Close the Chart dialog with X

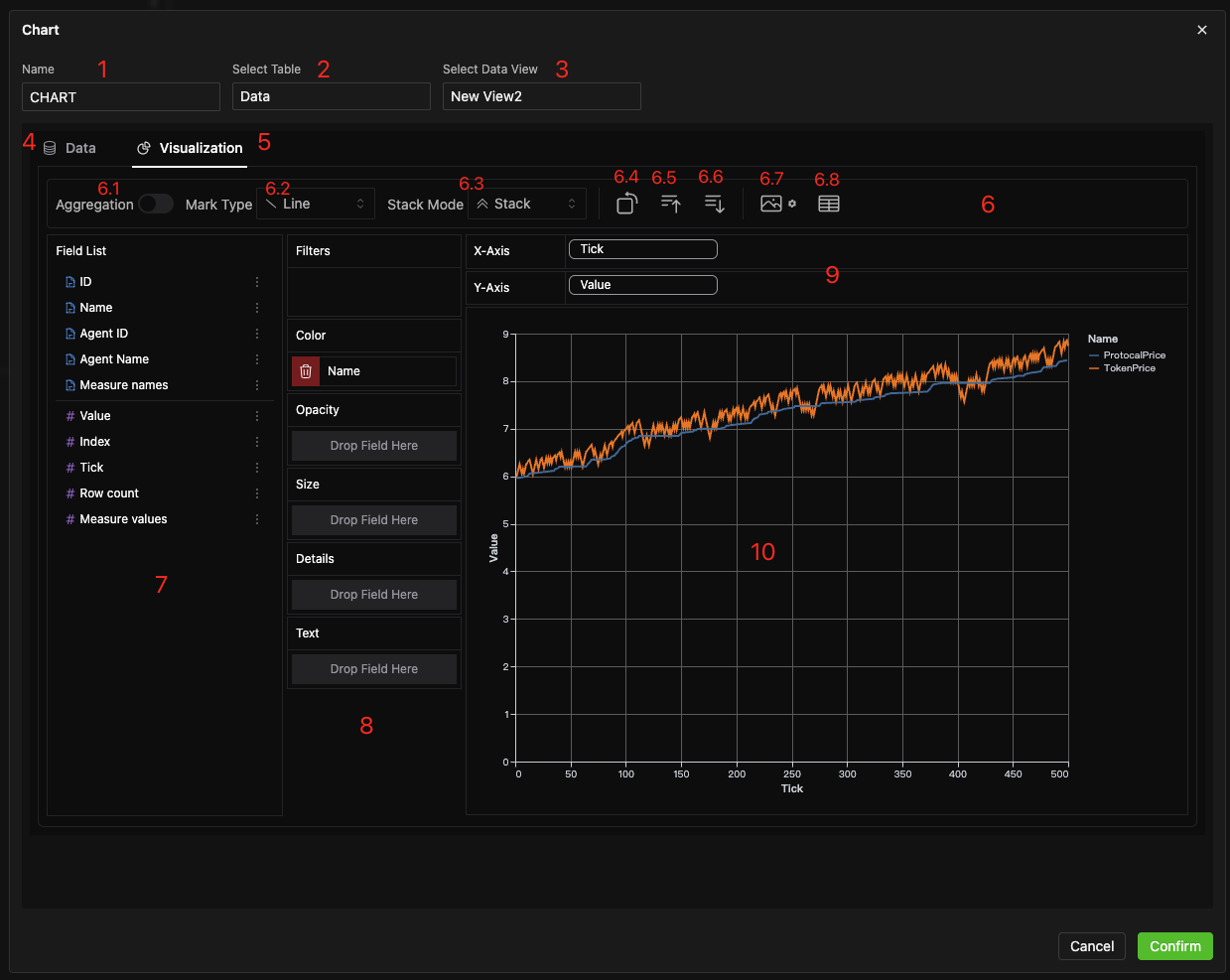[x=1201, y=30]
